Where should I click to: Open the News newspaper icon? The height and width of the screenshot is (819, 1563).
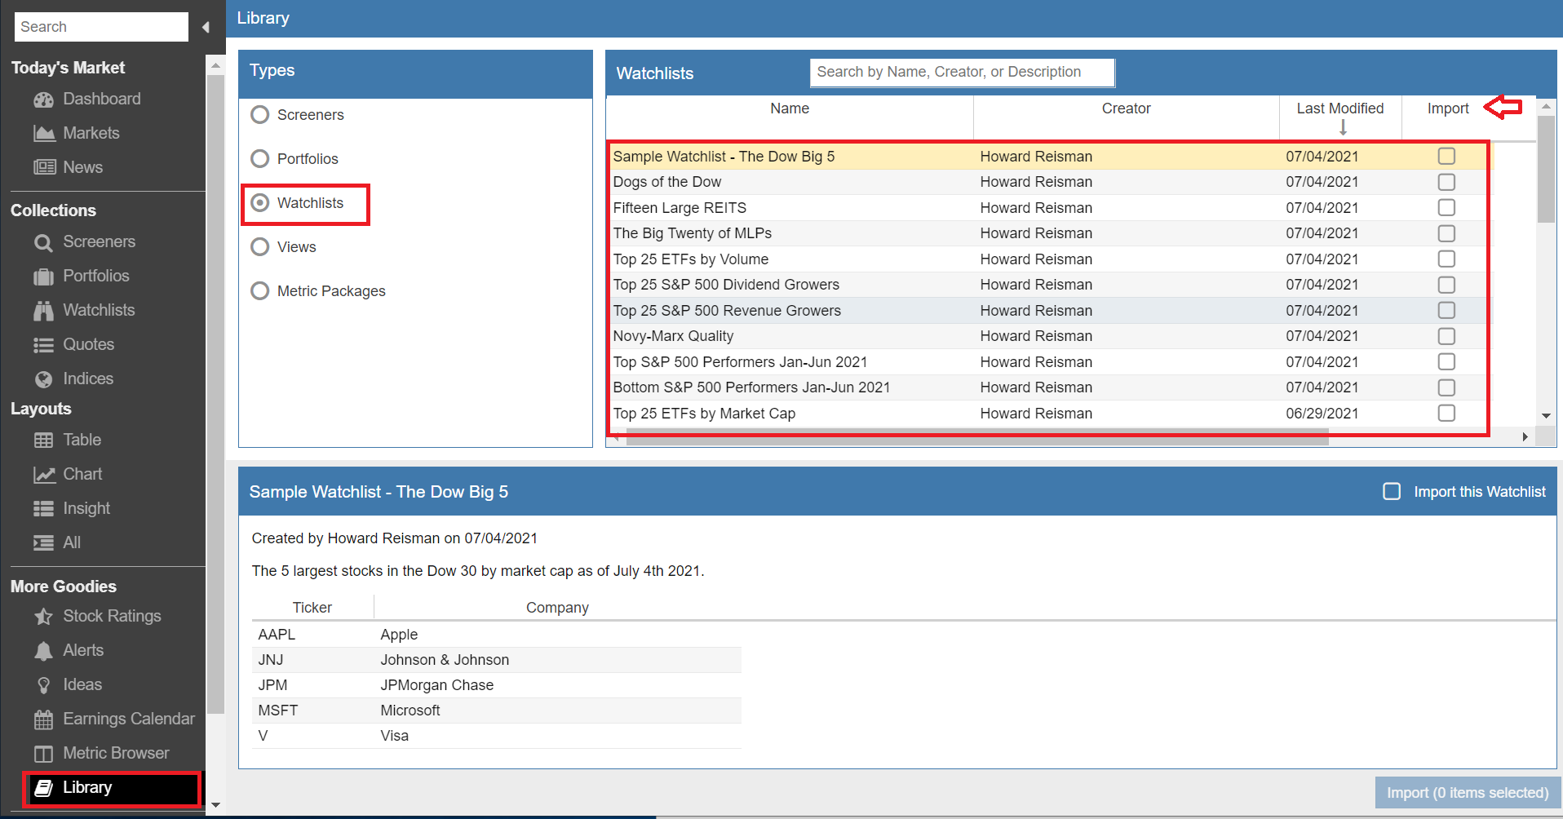pos(43,168)
